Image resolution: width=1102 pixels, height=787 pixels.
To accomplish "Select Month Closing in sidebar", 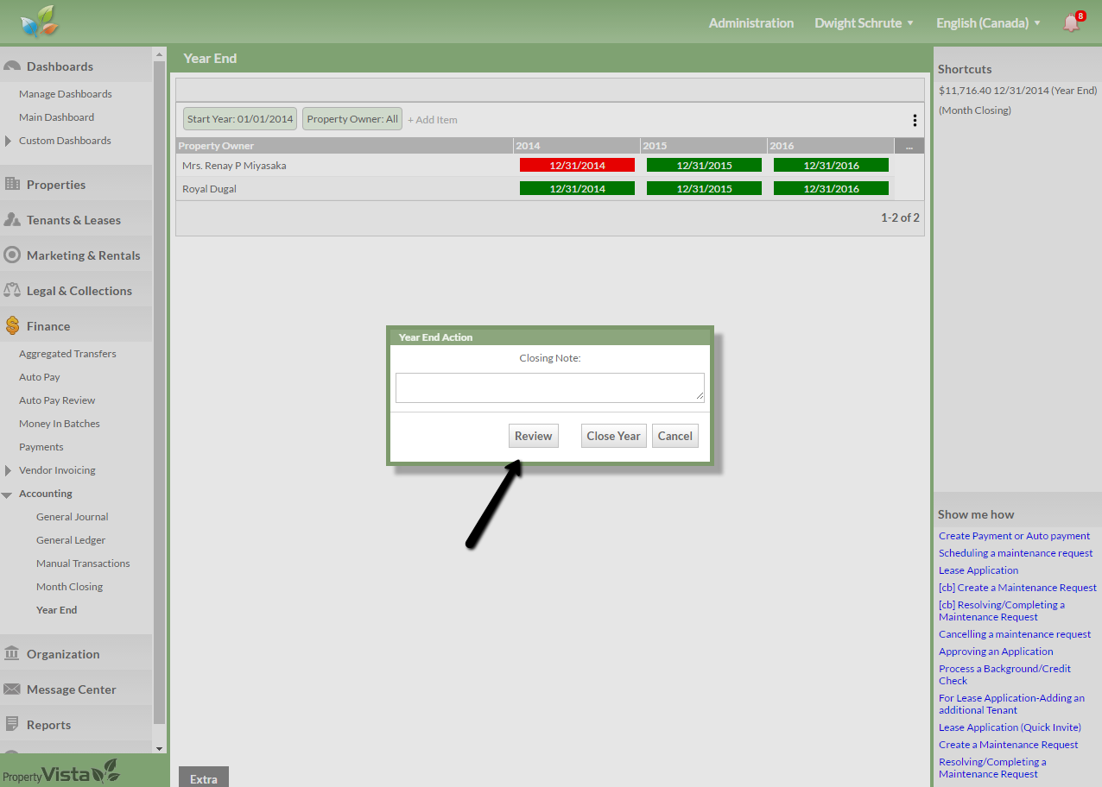I will tap(69, 587).
